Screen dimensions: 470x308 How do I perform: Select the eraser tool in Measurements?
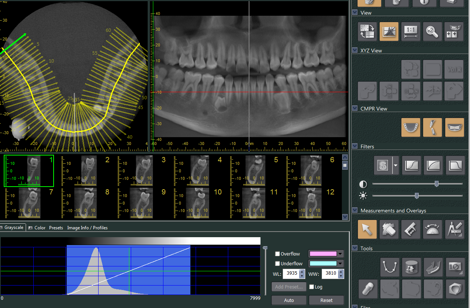coord(389,229)
